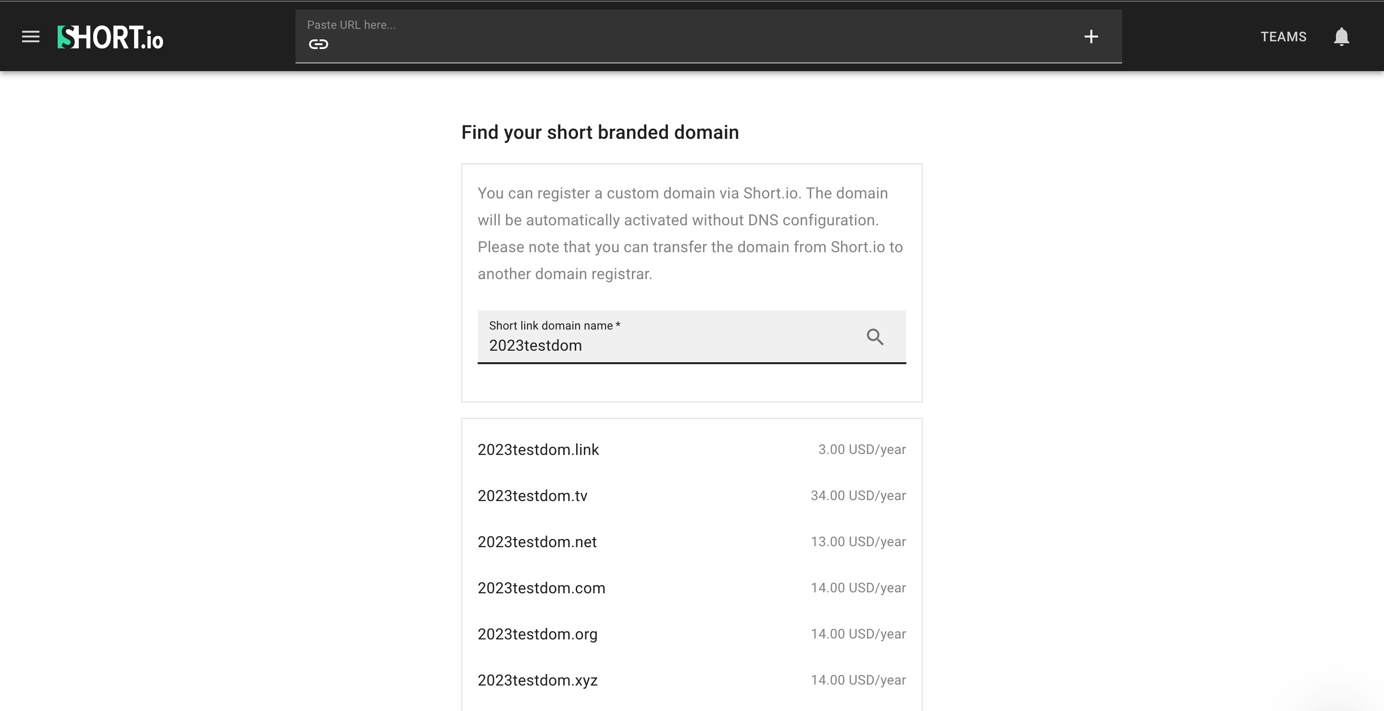
Task: Click the 13.00 USD/year price
Action: (x=857, y=542)
